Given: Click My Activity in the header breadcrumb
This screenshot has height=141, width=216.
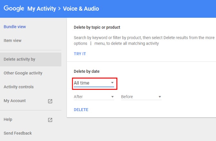Looking at the screenshot, I should coord(41,9).
